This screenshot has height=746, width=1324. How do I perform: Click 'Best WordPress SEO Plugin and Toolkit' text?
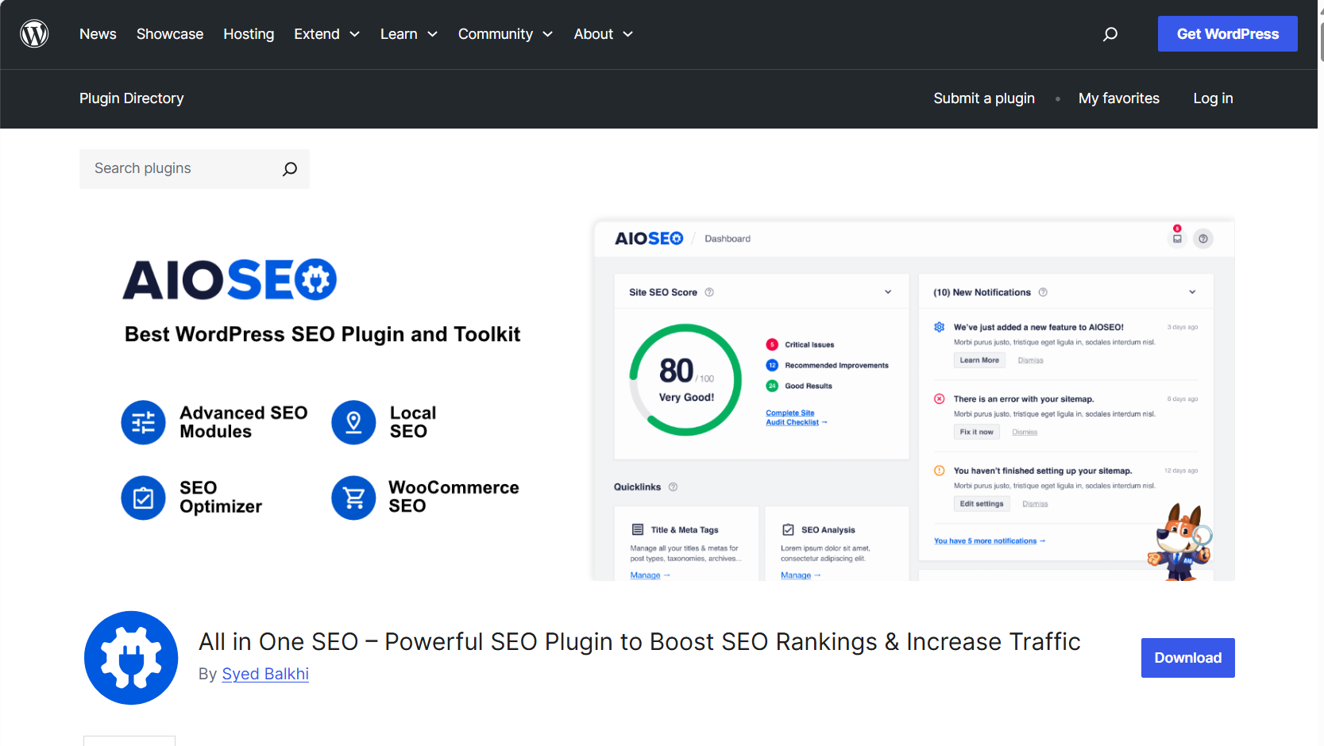tap(322, 334)
